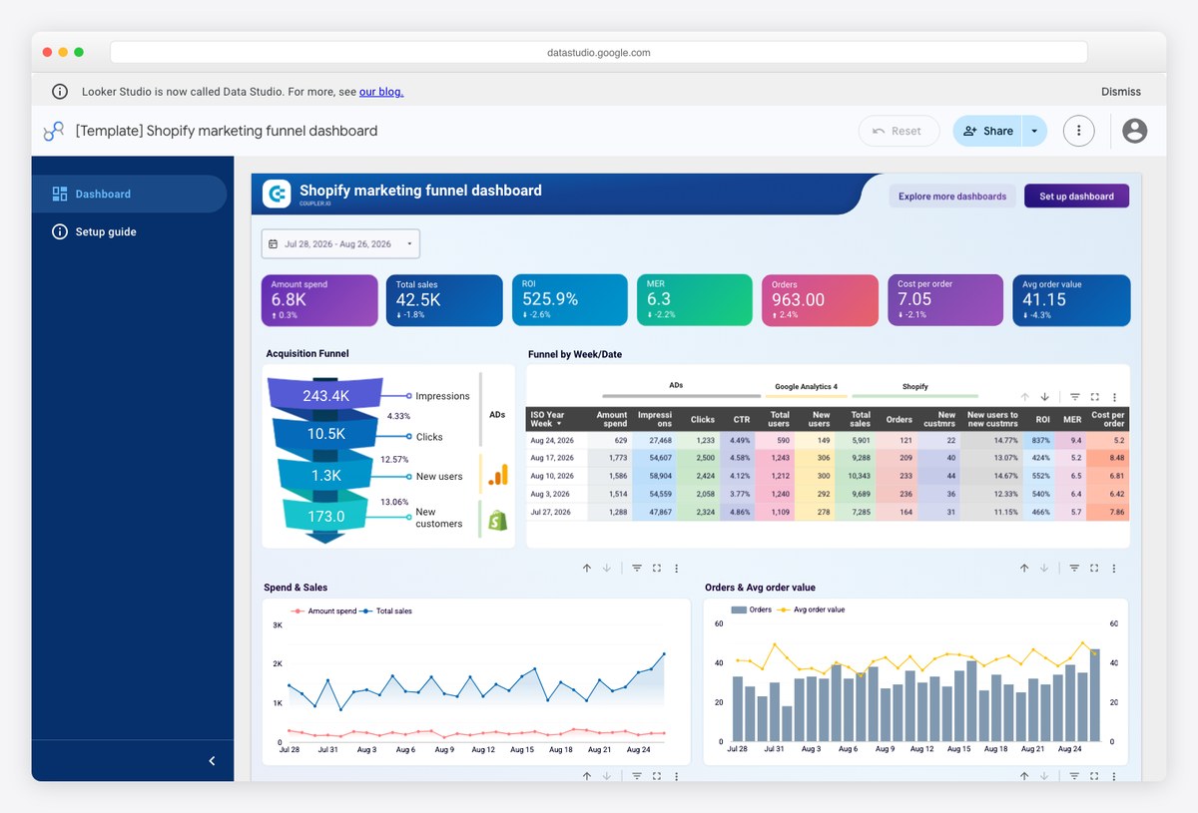Screen dimensions: 1198x813
Task: Click the 173.0 New customers funnel stage
Action: (326, 516)
